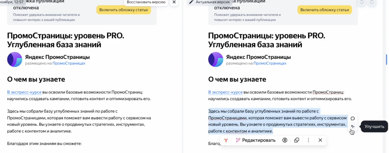Open the three-dot more options menu
Image resolution: width=389 pixels, height=153 pixels.
[x=308, y=140]
